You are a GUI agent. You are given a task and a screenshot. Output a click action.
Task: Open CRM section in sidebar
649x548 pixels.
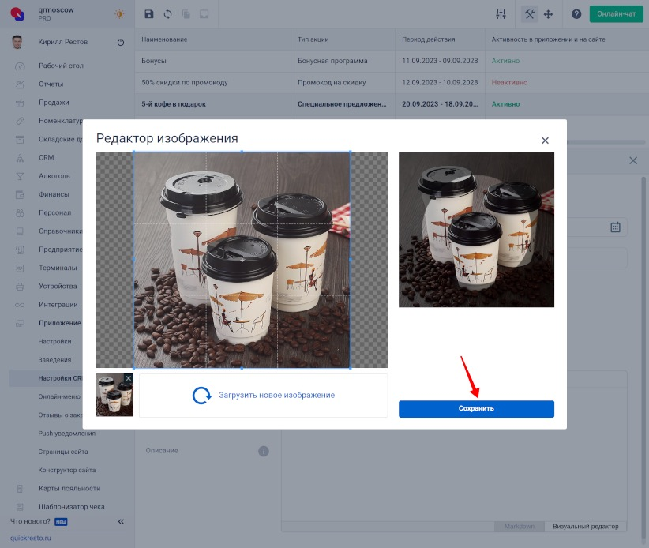(47, 157)
